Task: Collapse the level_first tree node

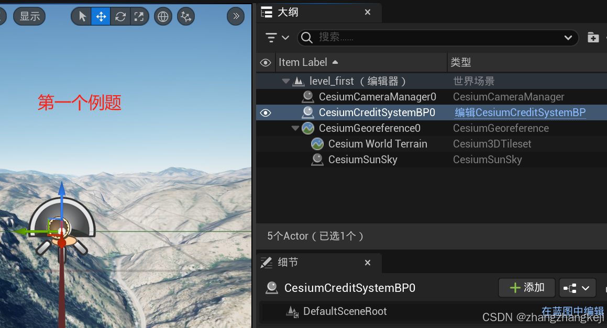Action: coord(286,81)
